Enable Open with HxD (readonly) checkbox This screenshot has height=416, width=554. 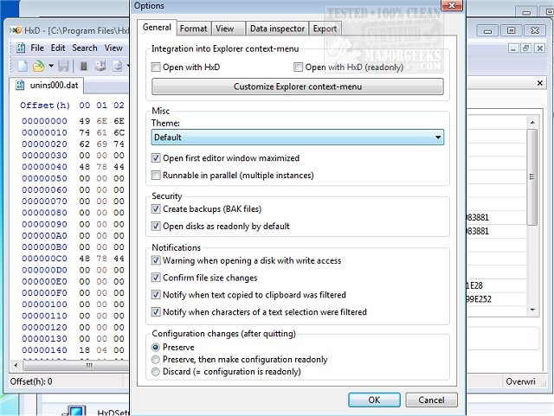click(x=298, y=67)
